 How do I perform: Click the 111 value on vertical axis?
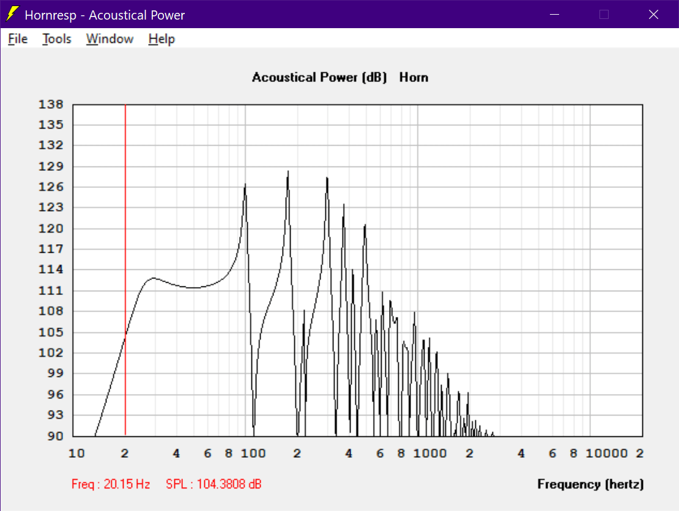51,291
